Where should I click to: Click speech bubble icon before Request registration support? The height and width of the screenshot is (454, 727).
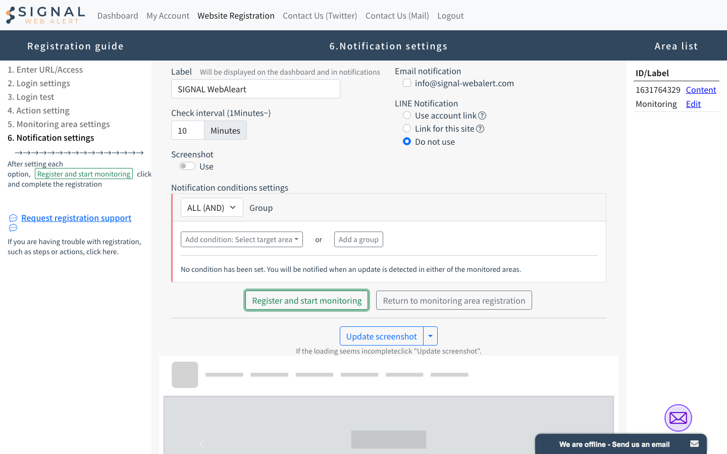(x=13, y=218)
